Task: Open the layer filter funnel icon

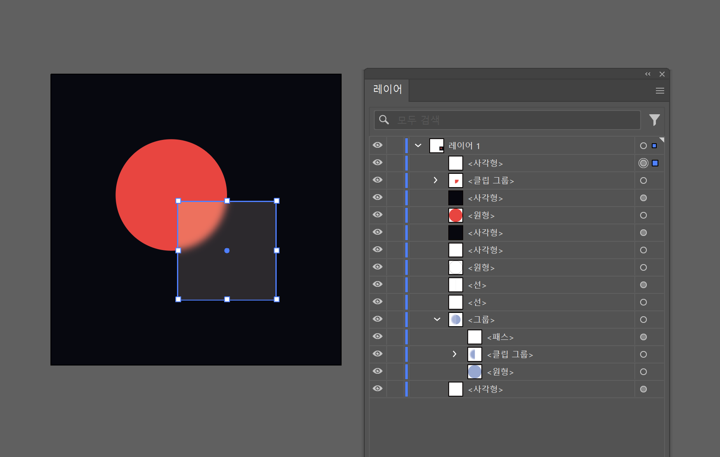Action: (x=654, y=120)
